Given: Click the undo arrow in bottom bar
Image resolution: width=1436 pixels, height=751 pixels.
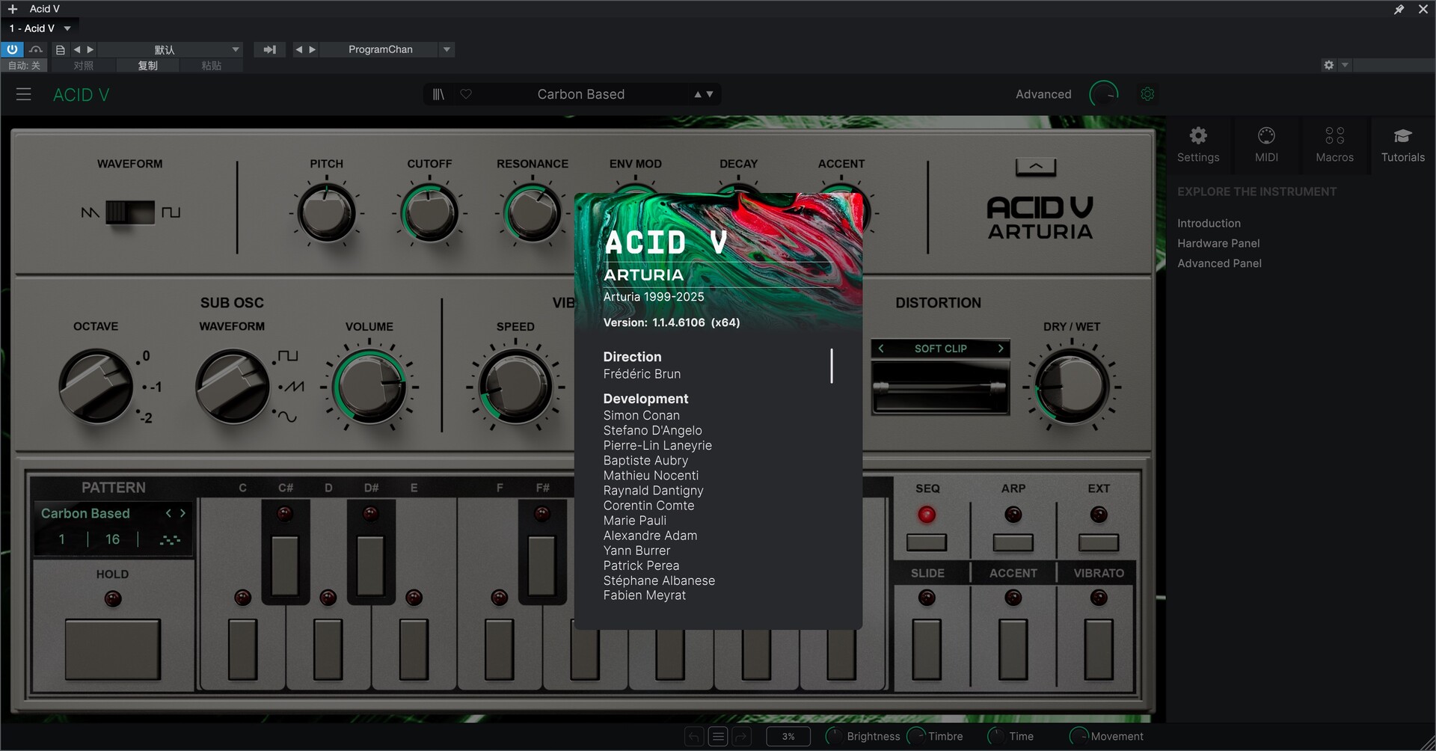Looking at the screenshot, I should pyautogui.click(x=694, y=737).
